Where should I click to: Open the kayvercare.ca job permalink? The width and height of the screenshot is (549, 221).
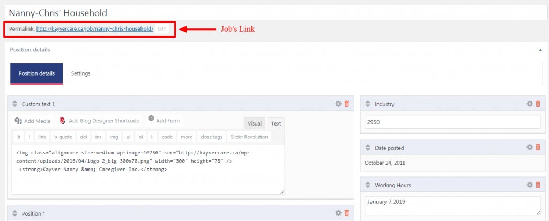click(x=95, y=28)
